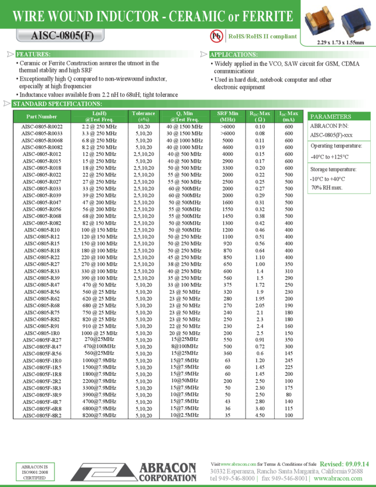The image size is (376, 487).
Task: Open the green www.abracon.com footer link
Action: pos(338,478)
